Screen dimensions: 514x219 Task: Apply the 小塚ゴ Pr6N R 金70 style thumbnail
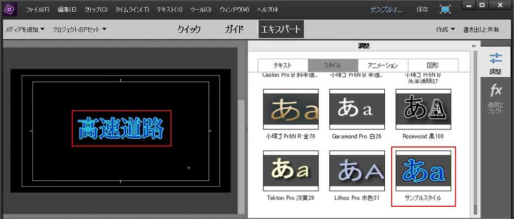click(x=291, y=109)
